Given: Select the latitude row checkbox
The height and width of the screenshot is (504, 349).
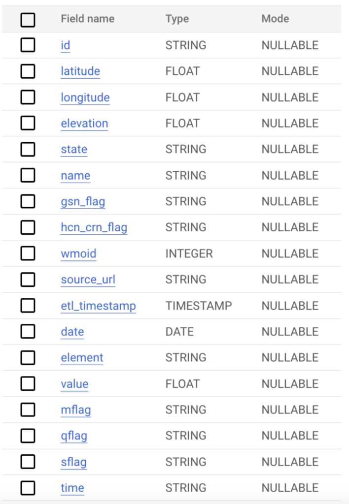Looking at the screenshot, I should tap(28, 71).
